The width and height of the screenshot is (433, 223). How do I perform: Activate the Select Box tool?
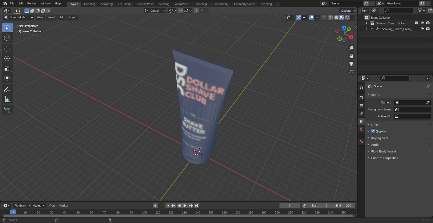(7, 28)
